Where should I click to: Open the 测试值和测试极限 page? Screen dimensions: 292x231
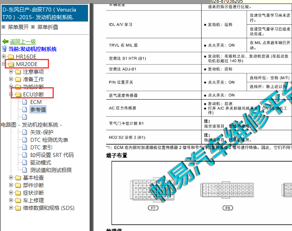[51, 170]
